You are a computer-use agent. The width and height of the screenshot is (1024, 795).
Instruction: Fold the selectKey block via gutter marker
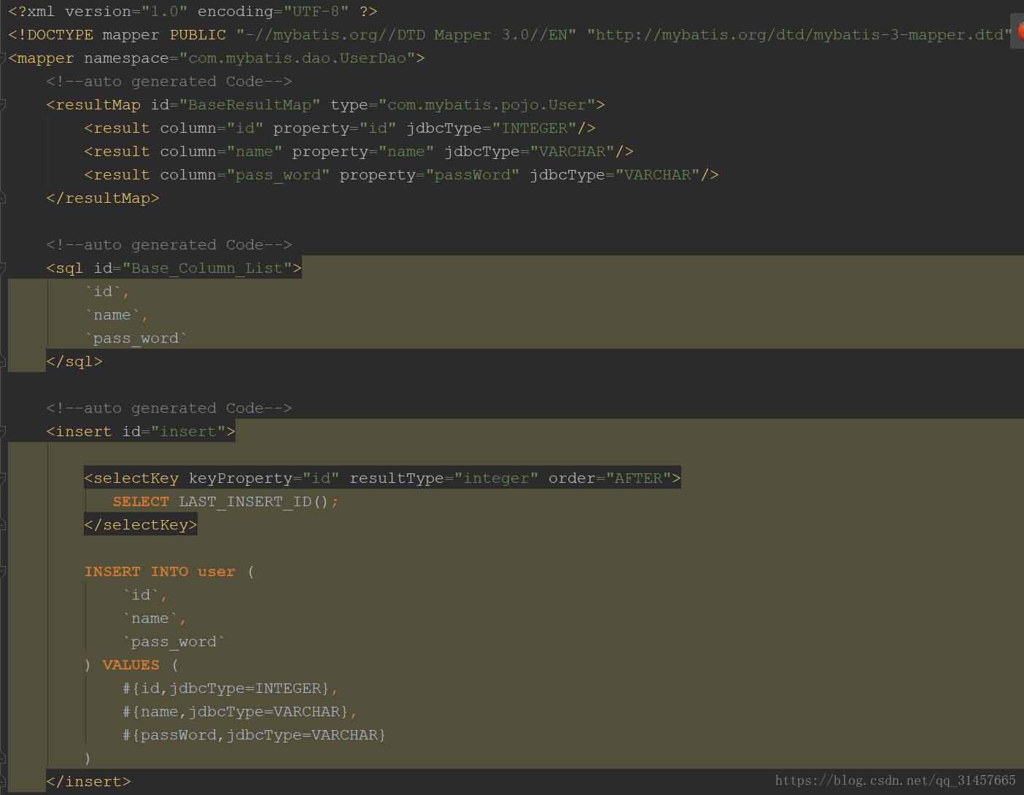pyautogui.click(x=3, y=478)
